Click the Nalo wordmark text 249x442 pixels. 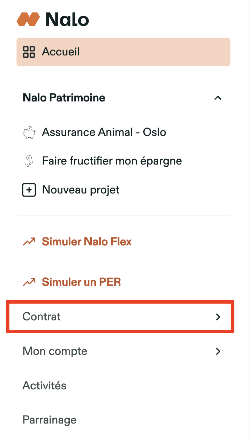coord(67,19)
